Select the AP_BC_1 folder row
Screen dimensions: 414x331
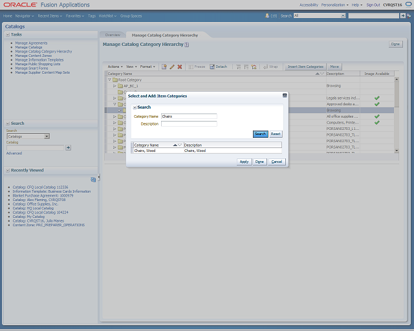pyautogui.click(x=128, y=86)
